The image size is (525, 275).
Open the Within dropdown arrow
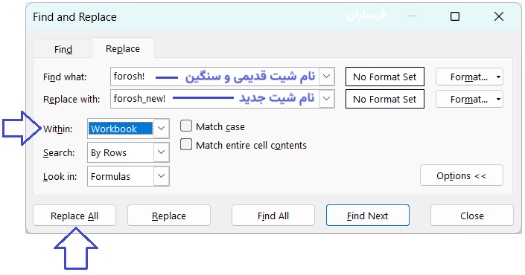(x=161, y=129)
